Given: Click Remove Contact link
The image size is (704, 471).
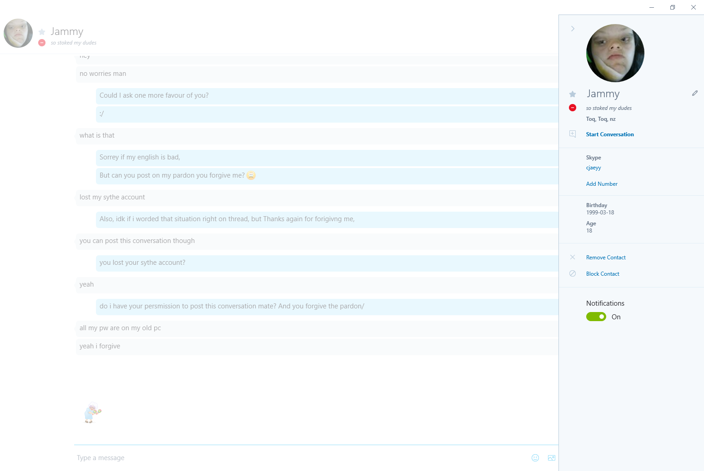Looking at the screenshot, I should [606, 258].
